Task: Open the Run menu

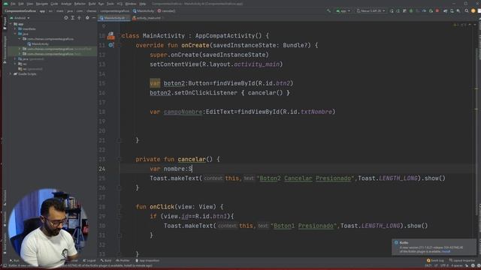Action: pos(101,4)
